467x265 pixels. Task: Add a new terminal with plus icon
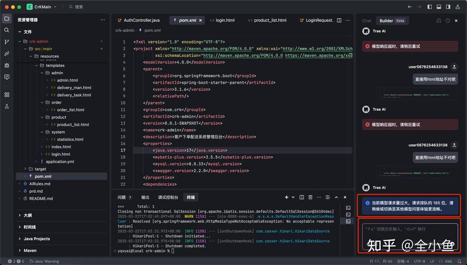[x=286, y=197]
